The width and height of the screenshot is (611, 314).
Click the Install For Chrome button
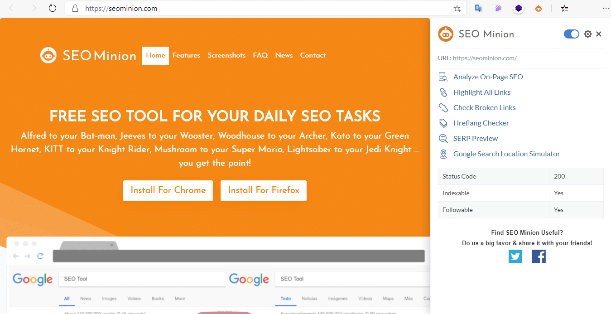click(x=168, y=190)
